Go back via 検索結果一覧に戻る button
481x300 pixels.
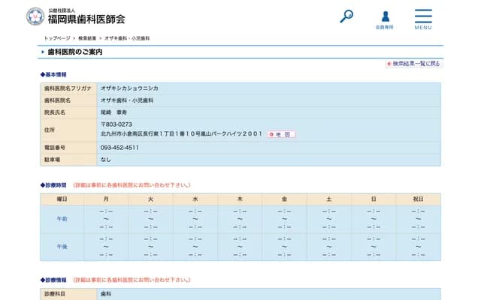click(x=413, y=64)
